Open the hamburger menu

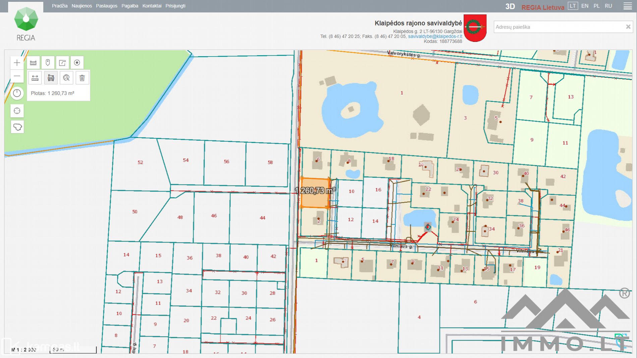[x=627, y=6]
